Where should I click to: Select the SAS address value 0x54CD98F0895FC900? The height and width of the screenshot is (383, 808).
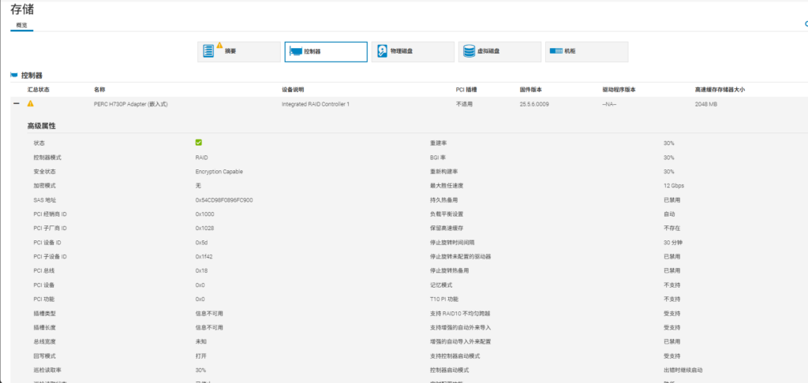(224, 200)
